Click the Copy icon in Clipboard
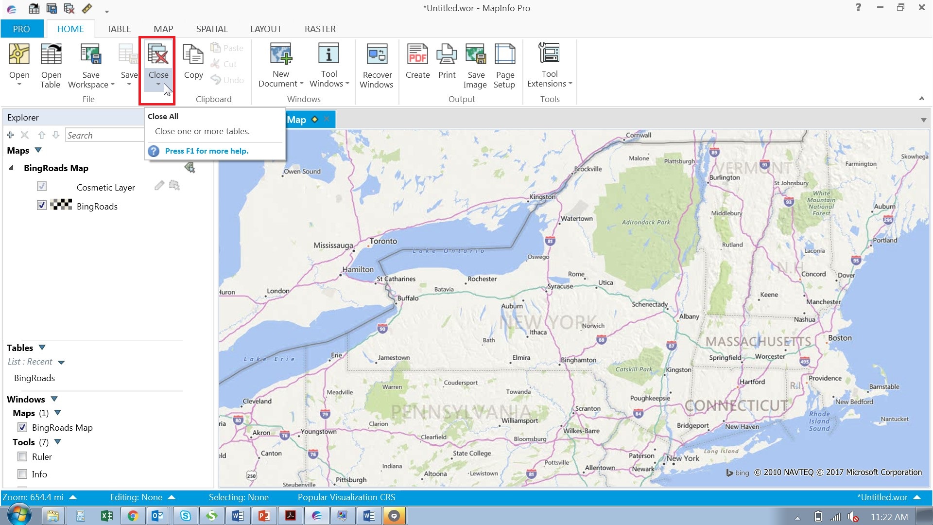This screenshot has width=933, height=525. coord(193,54)
